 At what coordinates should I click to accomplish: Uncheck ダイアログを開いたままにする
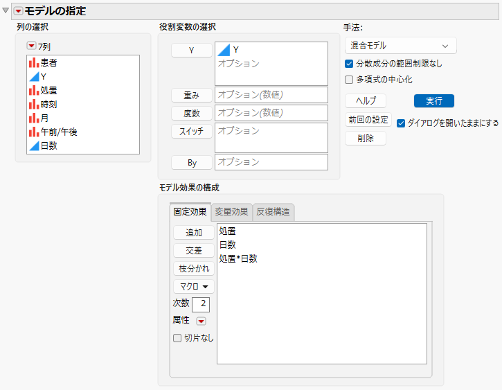point(401,123)
